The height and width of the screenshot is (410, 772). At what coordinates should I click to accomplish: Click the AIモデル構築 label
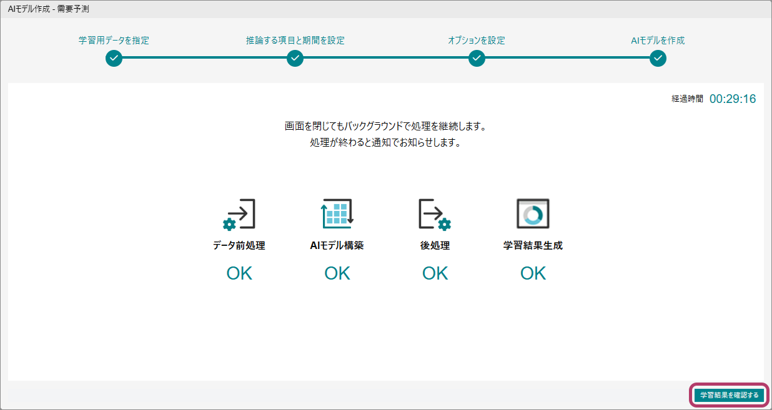(337, 246)
